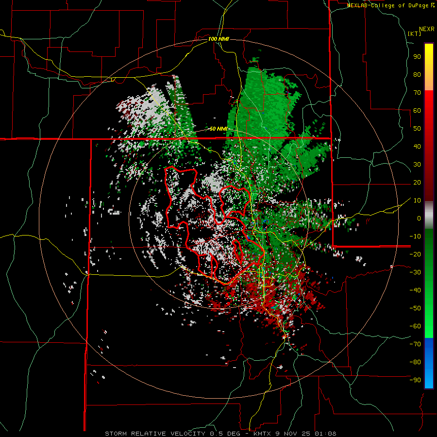Click the 20 value on velocity scale

[x=417, y=182]
